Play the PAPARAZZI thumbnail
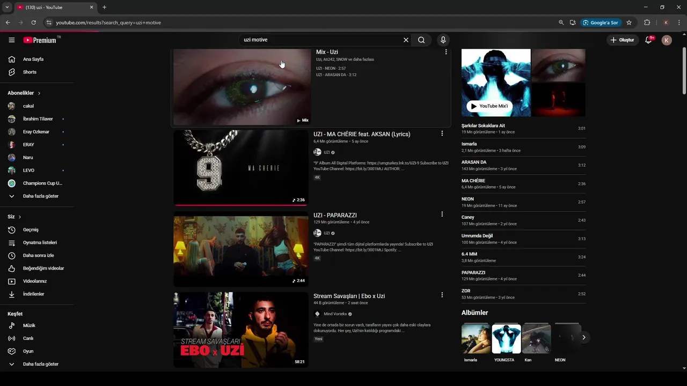 point(241,249)
